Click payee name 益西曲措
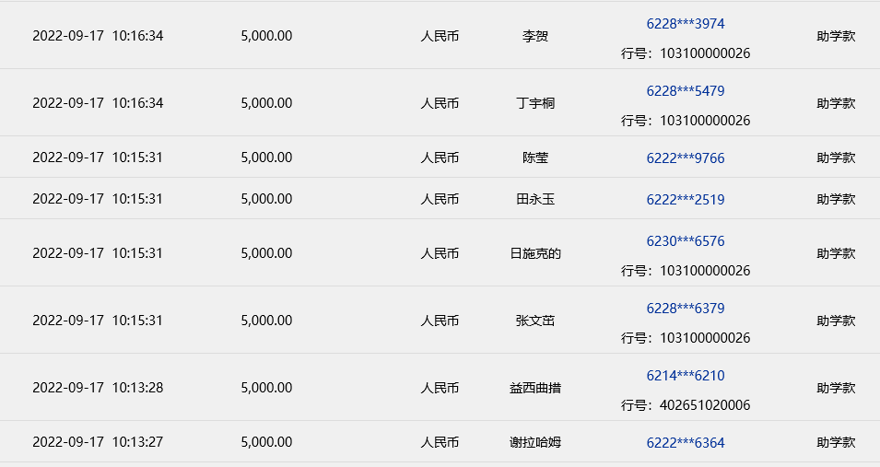 point(535,388)
